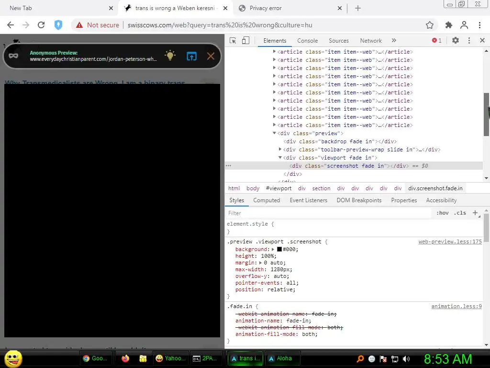Go back with the browser back arrow
490x368 pixels.
coord(11,25)
